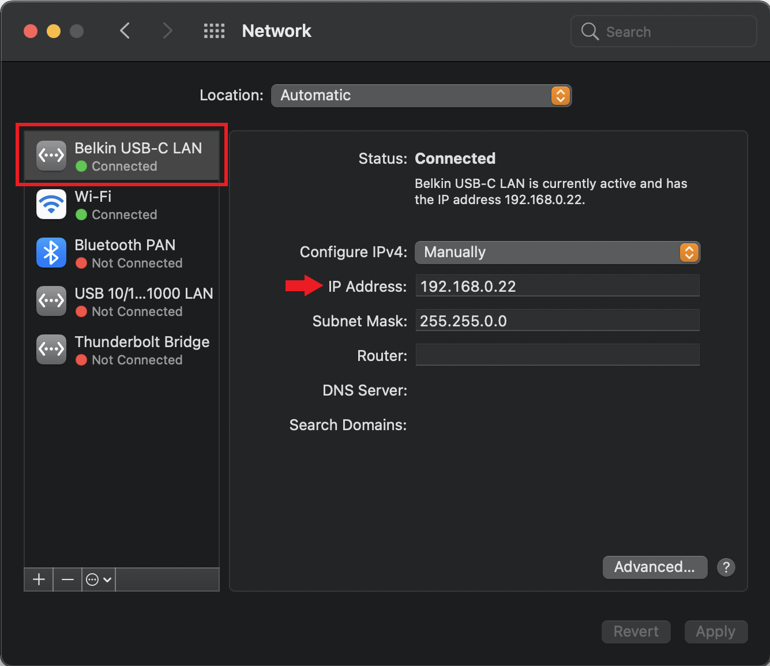Click the green status dot under Belkin USB-C LAN
This screenshot has width=770, height=666.
tap(81, 166)
